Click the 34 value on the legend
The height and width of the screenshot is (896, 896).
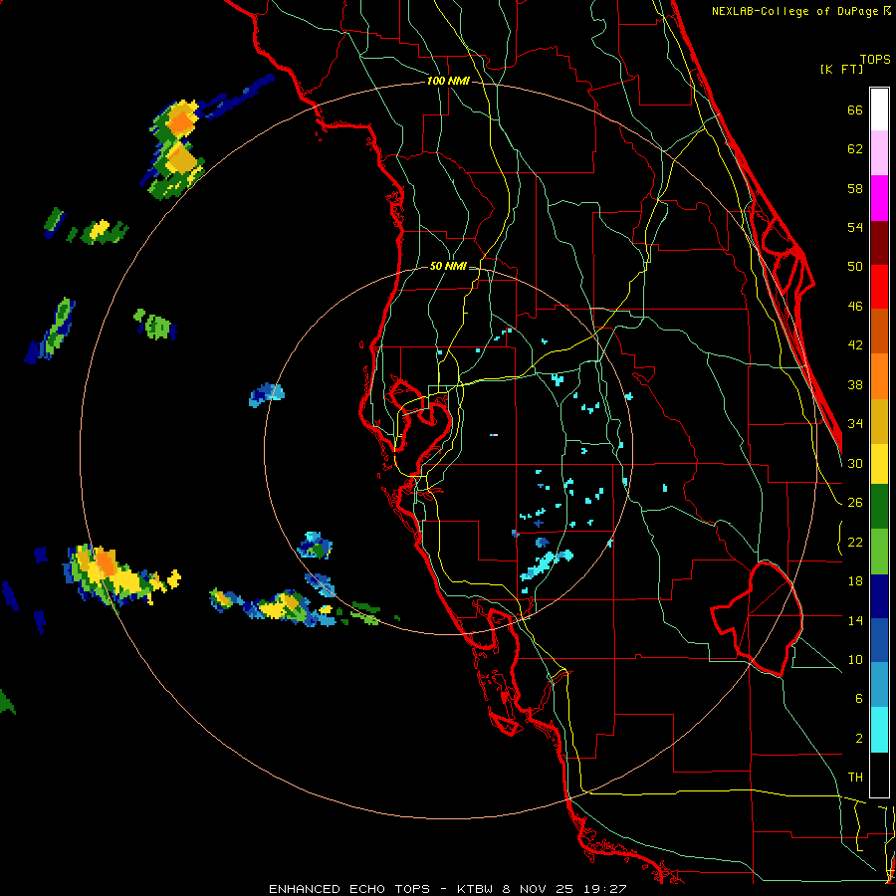855,424
